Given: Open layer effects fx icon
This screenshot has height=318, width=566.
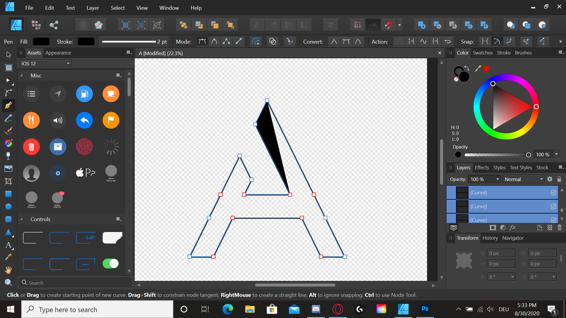Looking at the screenshot, I should coord(512,228).
